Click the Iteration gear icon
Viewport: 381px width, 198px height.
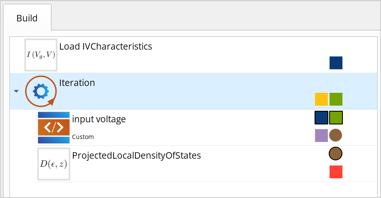point(41,91)
